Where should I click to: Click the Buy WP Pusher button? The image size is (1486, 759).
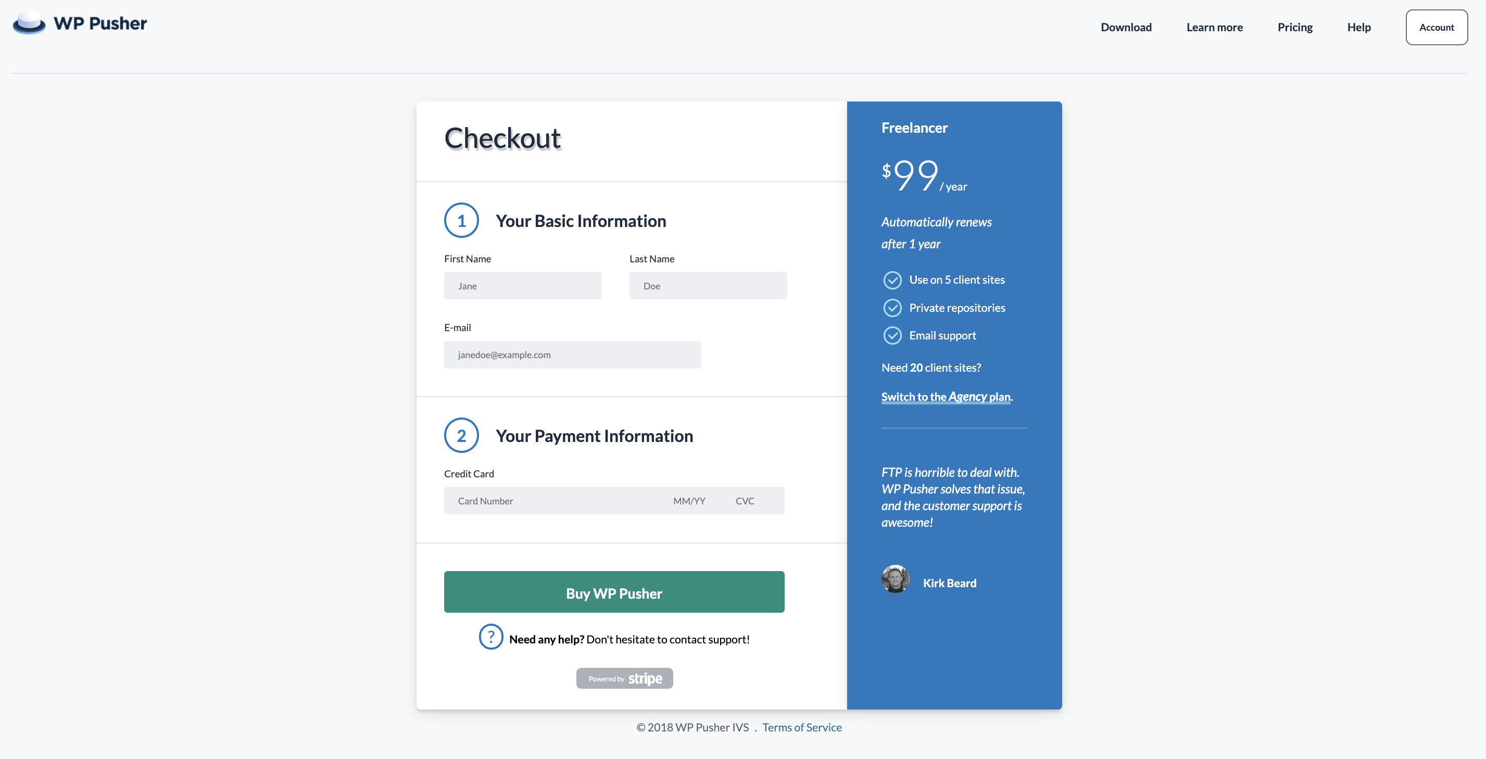(614, 592)
